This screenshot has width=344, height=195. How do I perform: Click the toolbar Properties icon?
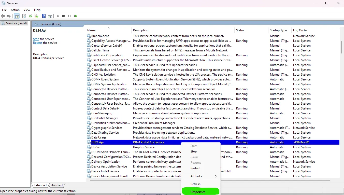pyautogui.click(x=24, y=16)
